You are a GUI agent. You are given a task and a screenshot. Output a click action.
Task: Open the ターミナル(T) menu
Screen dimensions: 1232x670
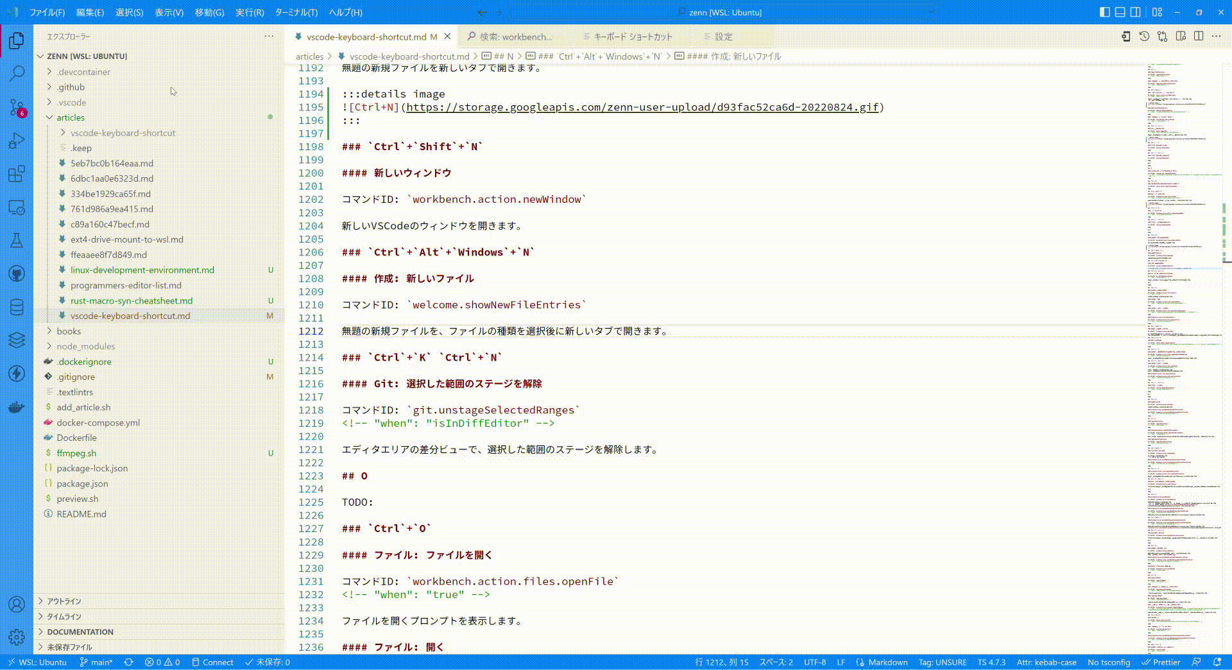click(x=296, y=12)
